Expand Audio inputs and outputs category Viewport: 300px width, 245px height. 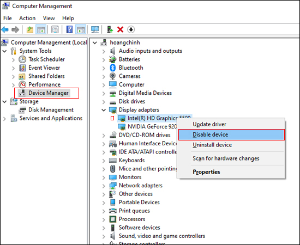104,51
